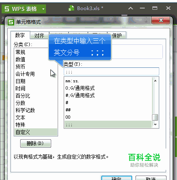
Task: Select 分数 in the category list
Action: [36, 103]
